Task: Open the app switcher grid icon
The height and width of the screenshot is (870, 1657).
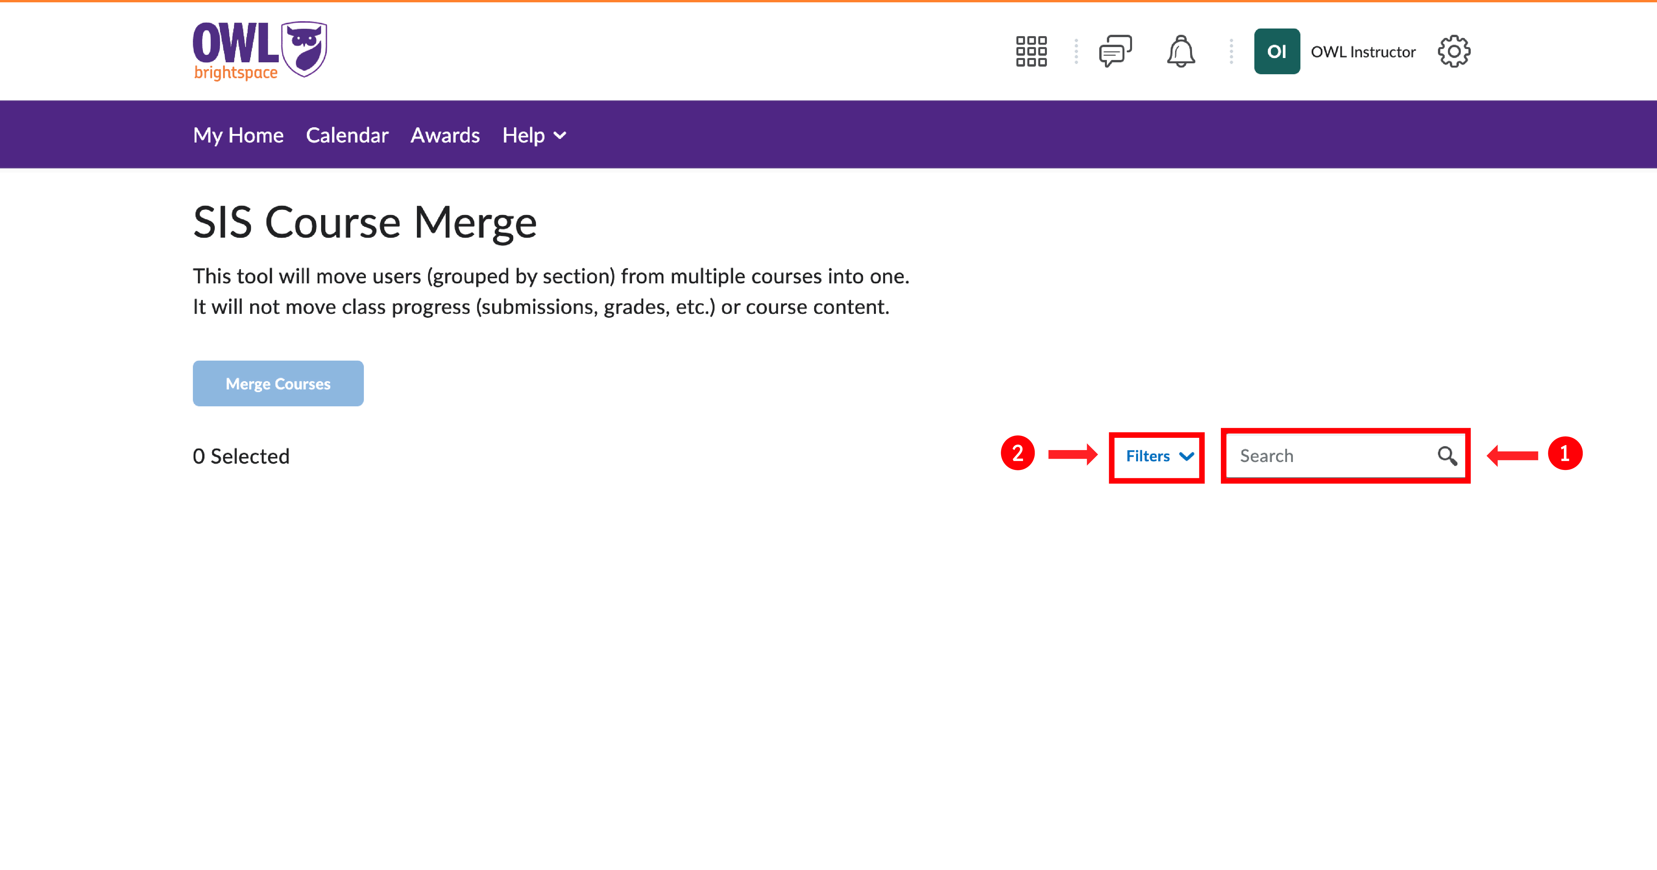Action: [1031, 51]
